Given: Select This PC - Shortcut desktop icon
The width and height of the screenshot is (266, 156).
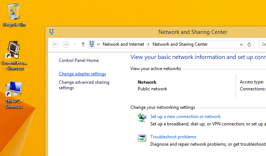Looking at the screenshot, I should (x=14, y=95).
